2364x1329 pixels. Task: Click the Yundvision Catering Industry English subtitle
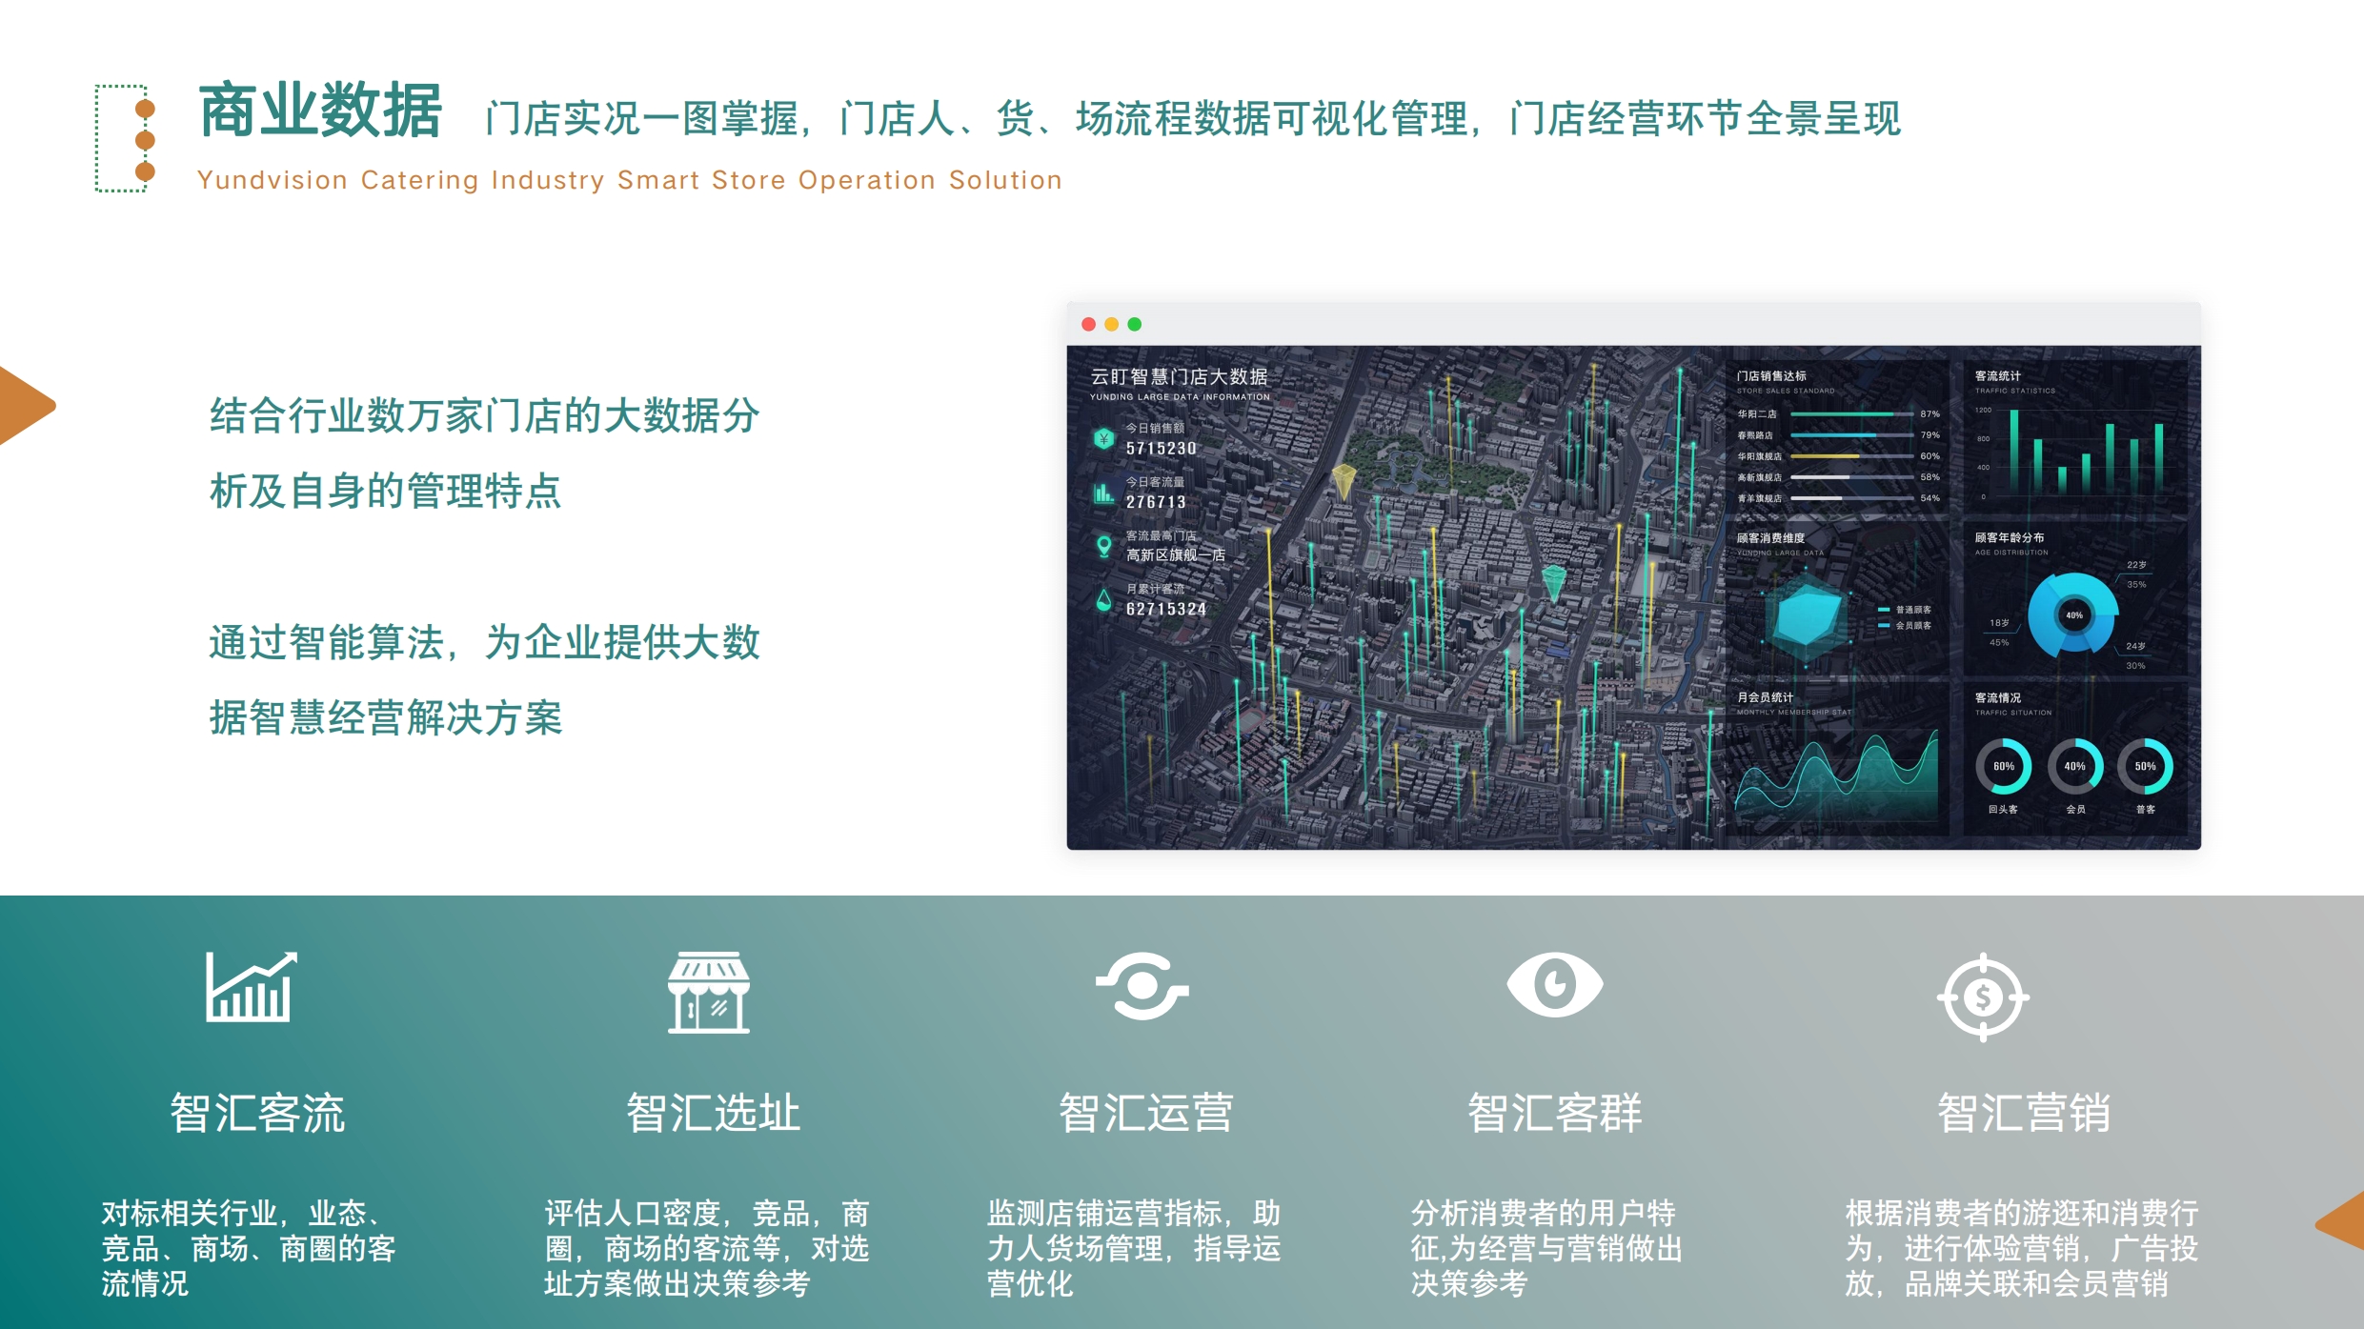click(629, 180)
